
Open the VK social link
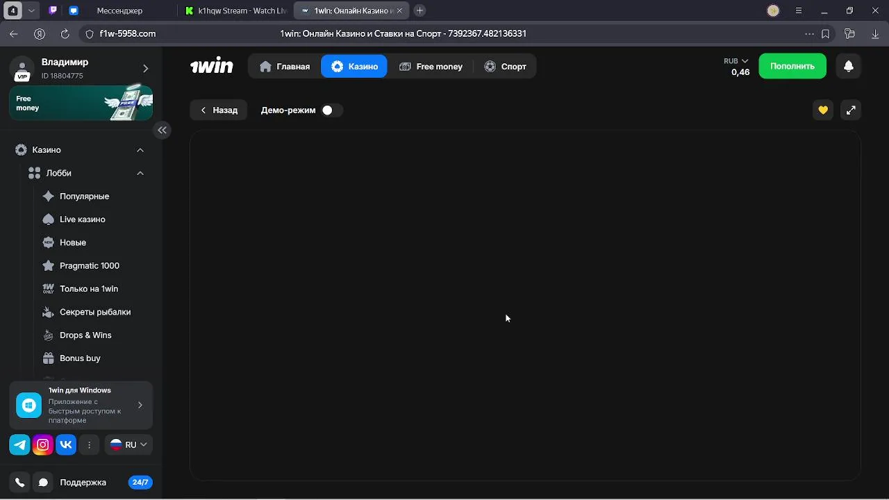[66, 445]
